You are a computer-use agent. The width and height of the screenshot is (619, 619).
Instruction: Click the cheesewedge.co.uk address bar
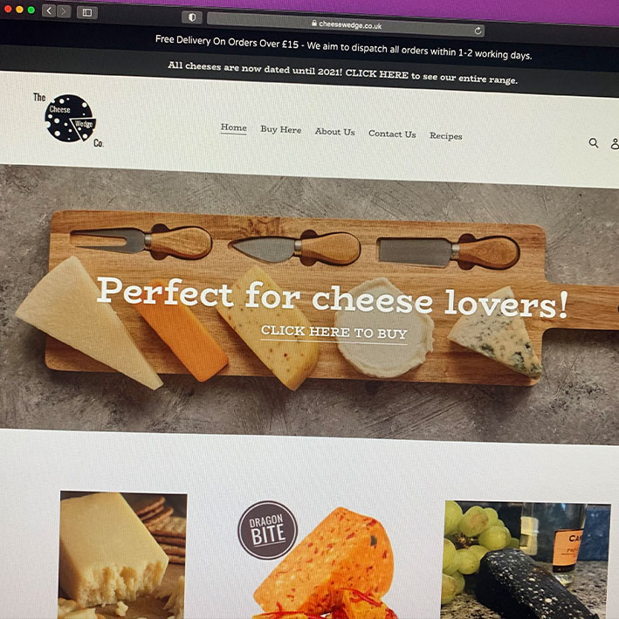346,24
